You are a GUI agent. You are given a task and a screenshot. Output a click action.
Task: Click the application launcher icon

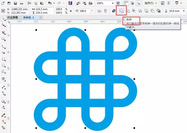click(x=177, y=3)
